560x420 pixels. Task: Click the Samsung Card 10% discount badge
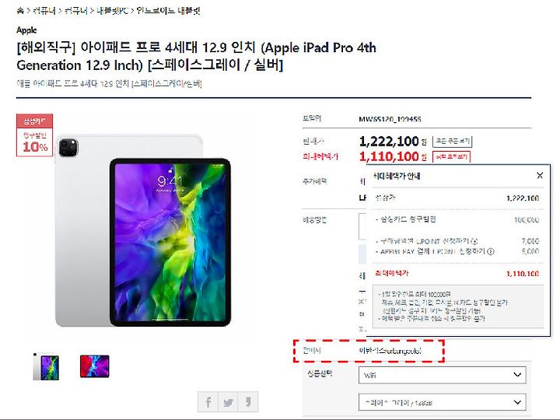click(x=35, y=135)
